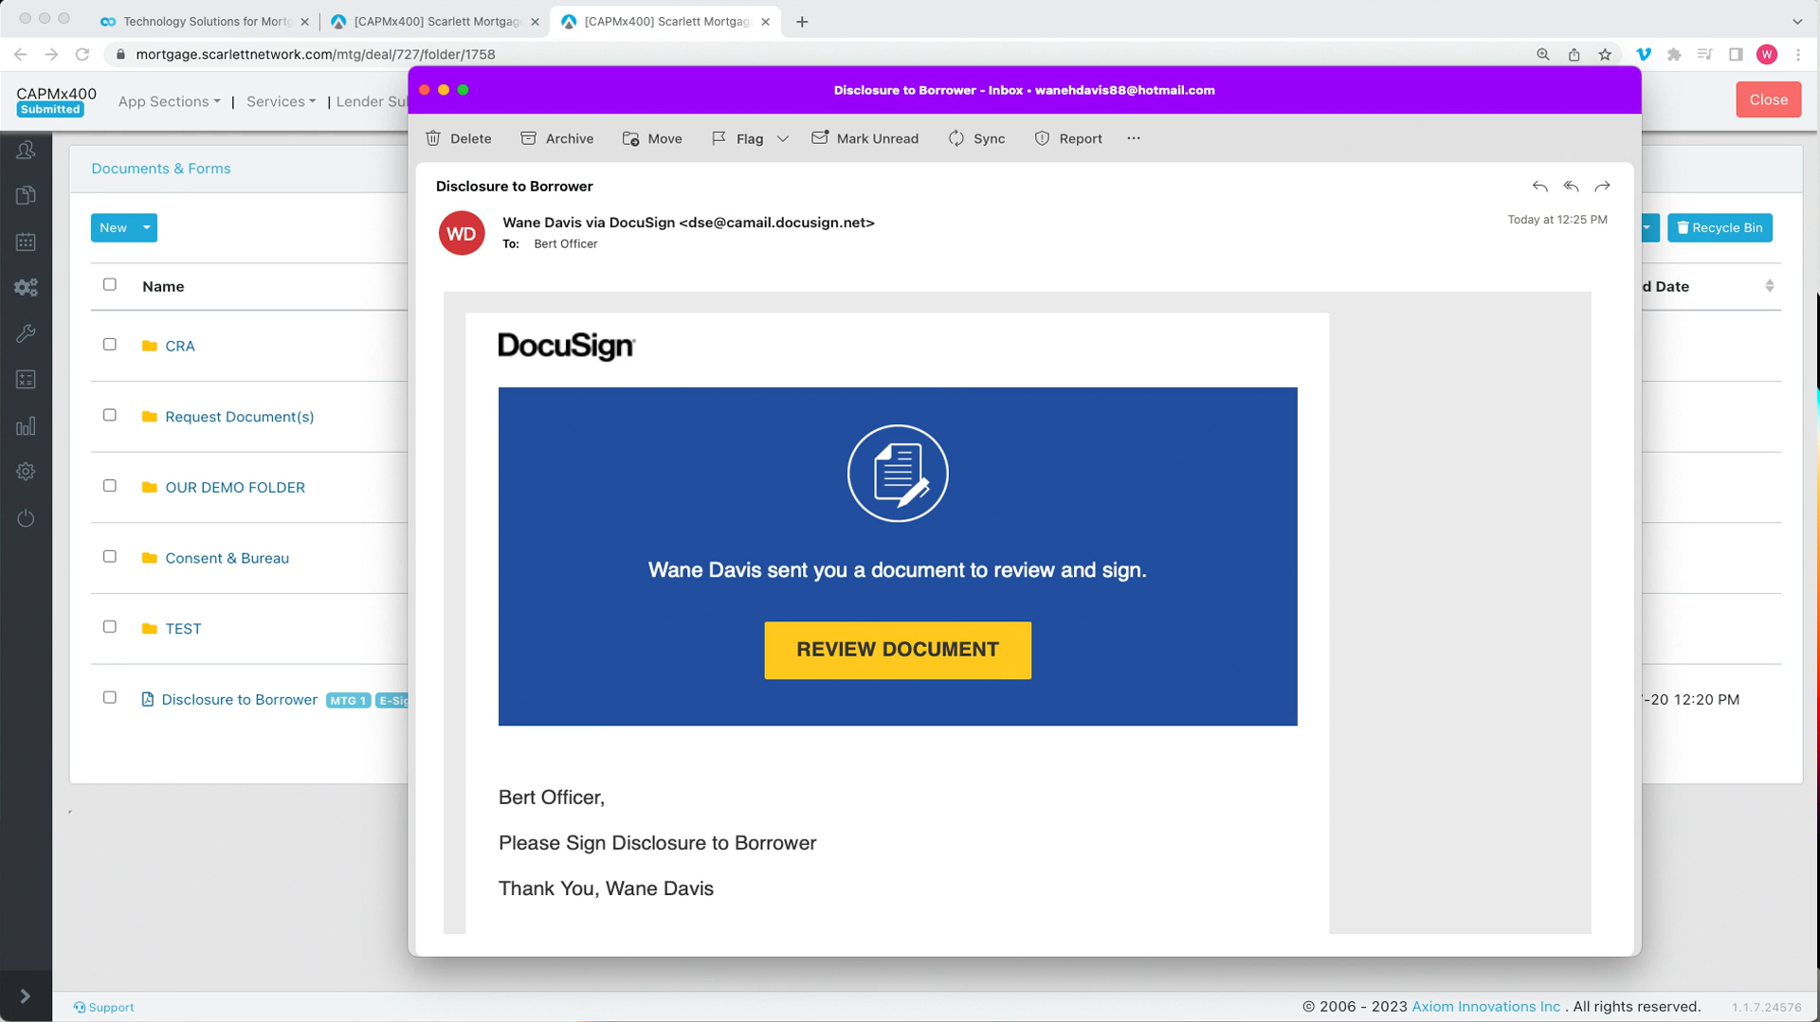This screenshot has width=1820, height=1022.
Task: Switch to Technology Solutions browser tab
Action: click(x=205, y=21)
